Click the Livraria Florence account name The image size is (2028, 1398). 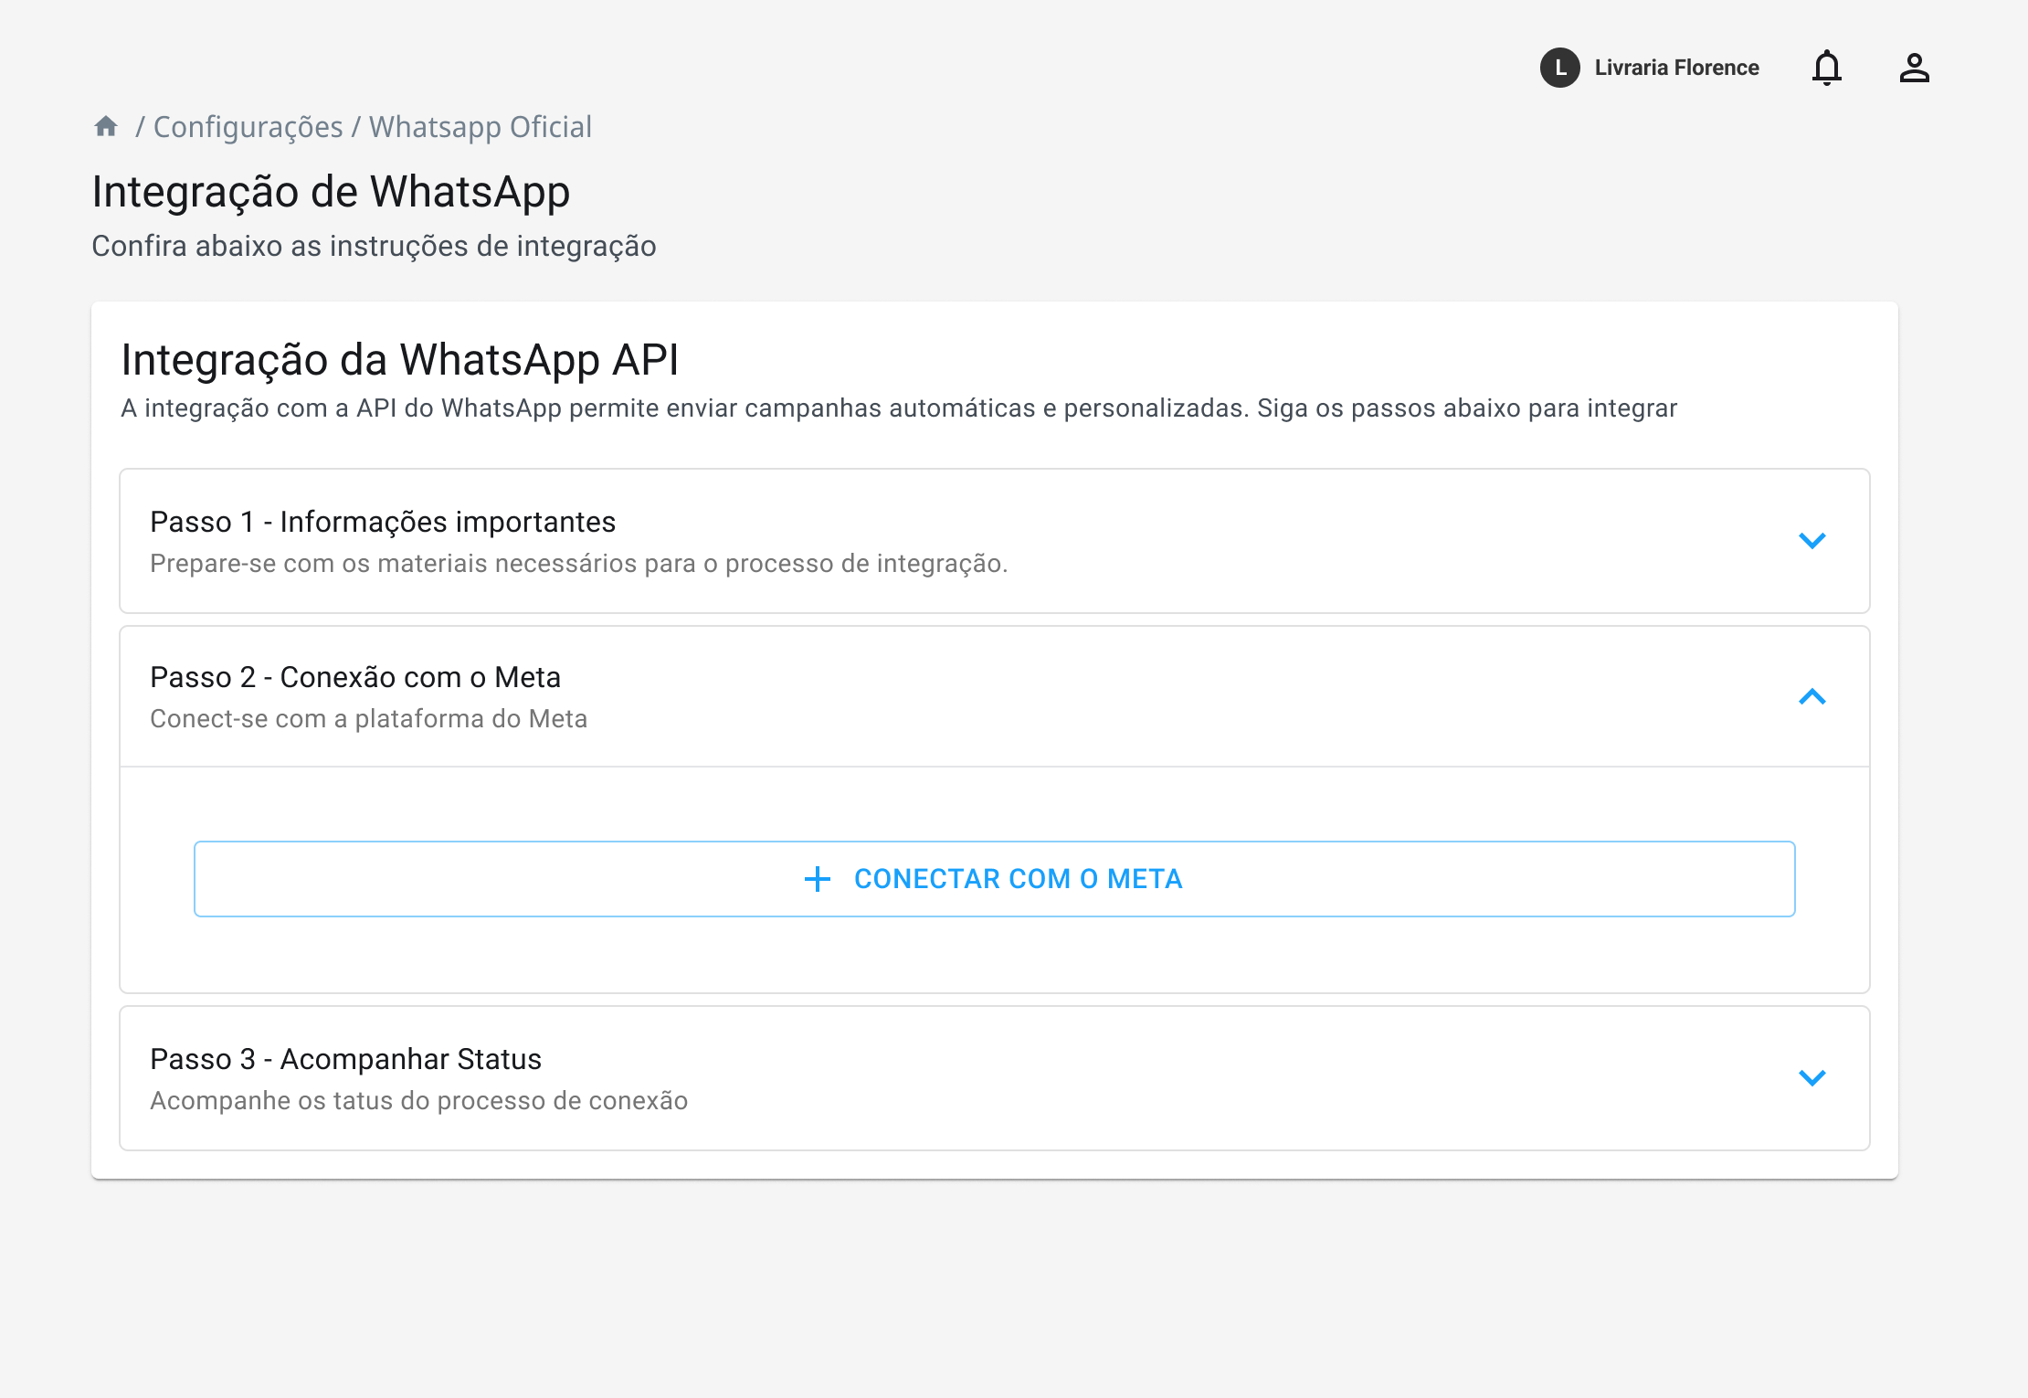tap(1676, 68)
